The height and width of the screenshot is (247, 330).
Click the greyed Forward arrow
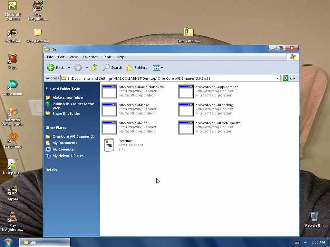[x=78, y=68]
